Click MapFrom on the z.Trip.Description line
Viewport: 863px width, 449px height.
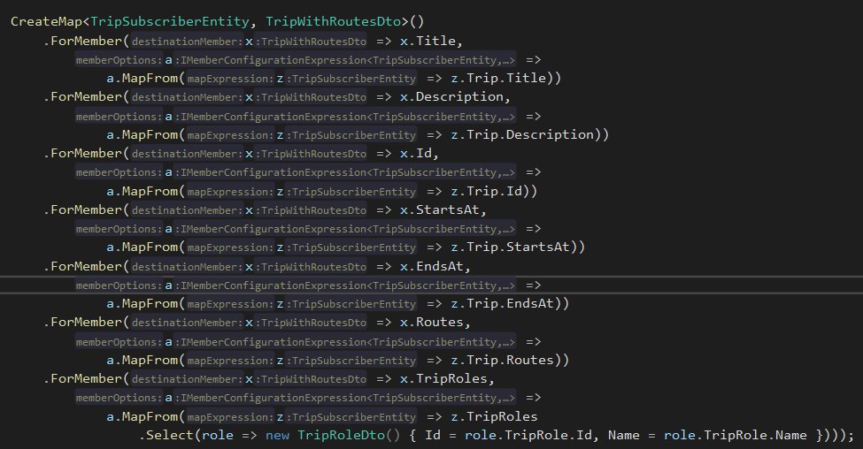pos(150,134)
